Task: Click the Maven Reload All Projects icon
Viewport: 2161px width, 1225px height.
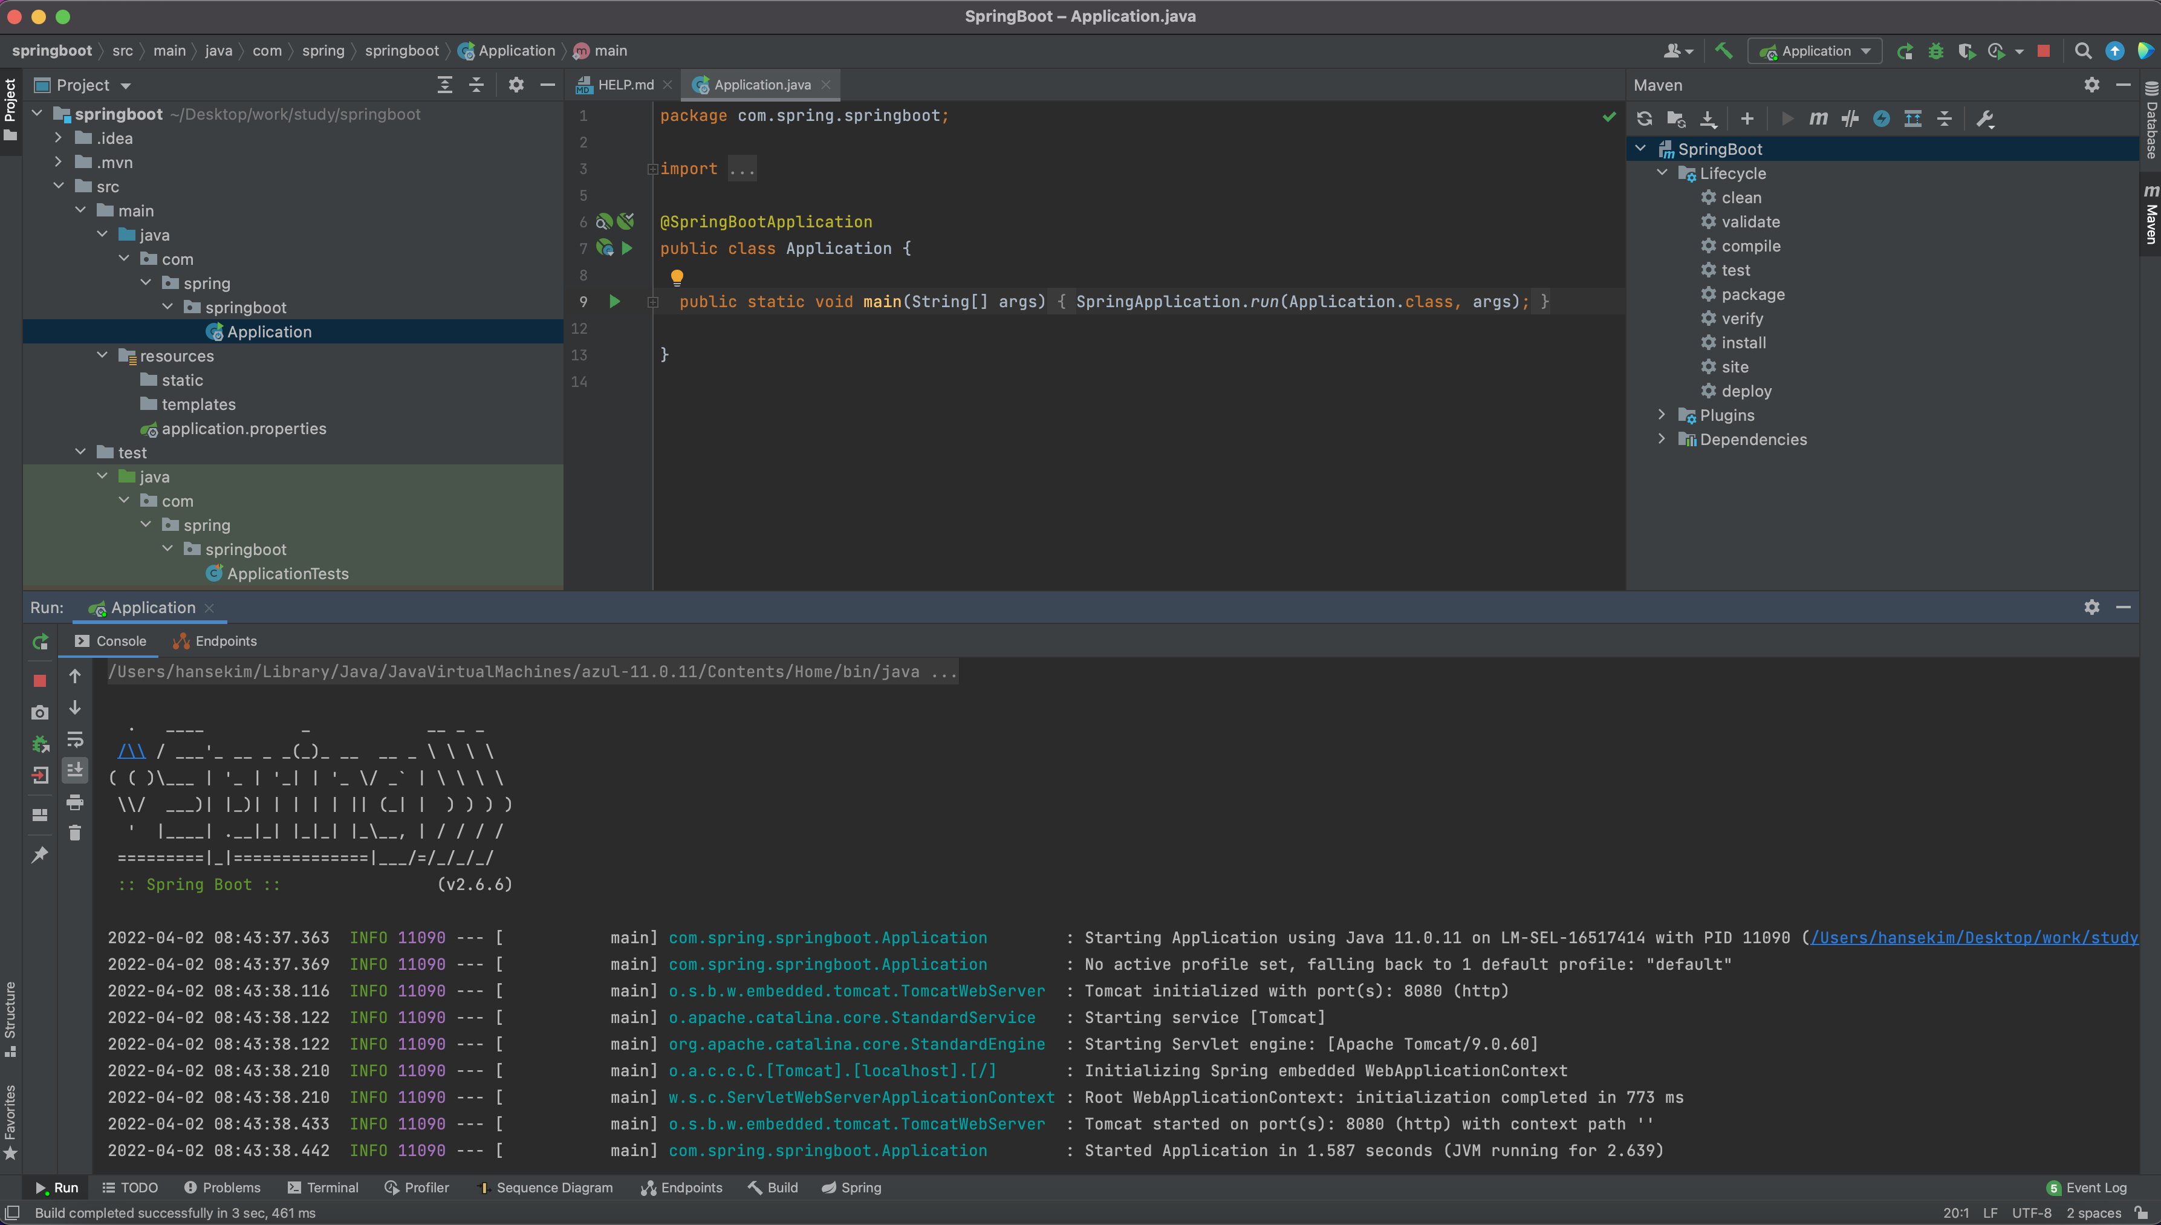Action: (x=1645, y=119)
